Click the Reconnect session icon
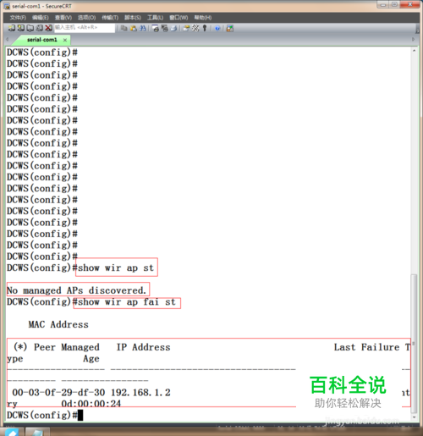423x436 pixels. 40,28
